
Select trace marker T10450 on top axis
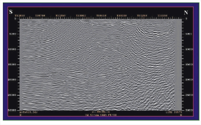pyautogui.click(x=101, y=16)
